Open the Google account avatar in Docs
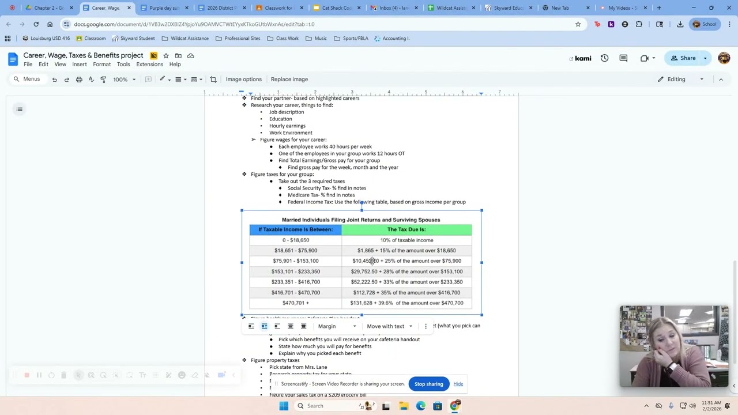The height and width of the screenshot is (415, 738). pos(724,58)
